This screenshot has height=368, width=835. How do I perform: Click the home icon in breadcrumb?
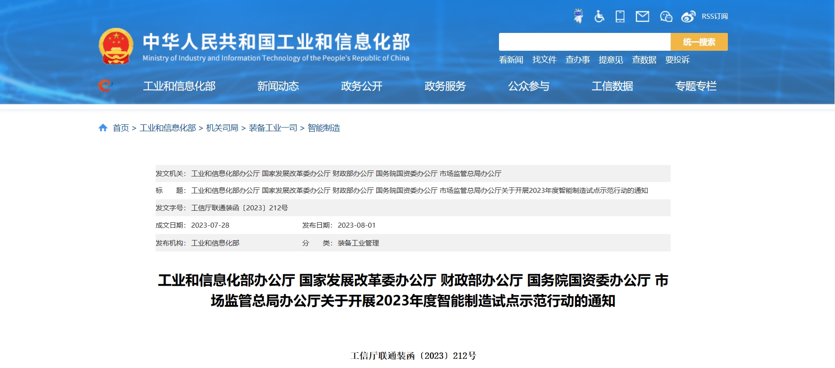click(103, 128)
